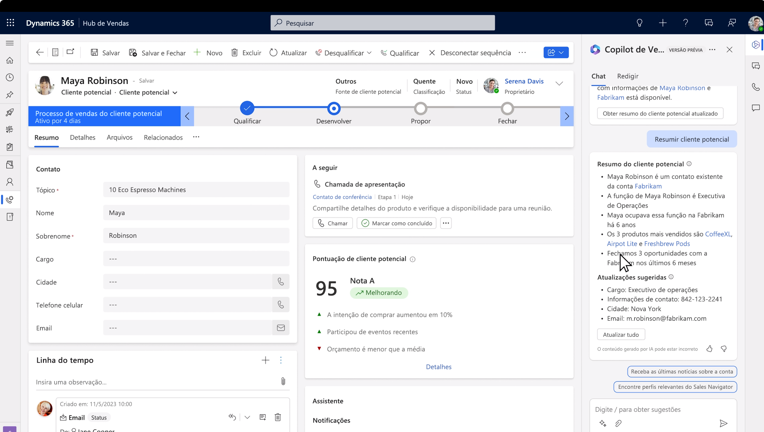Collapse process bar with left chevron

187,116
